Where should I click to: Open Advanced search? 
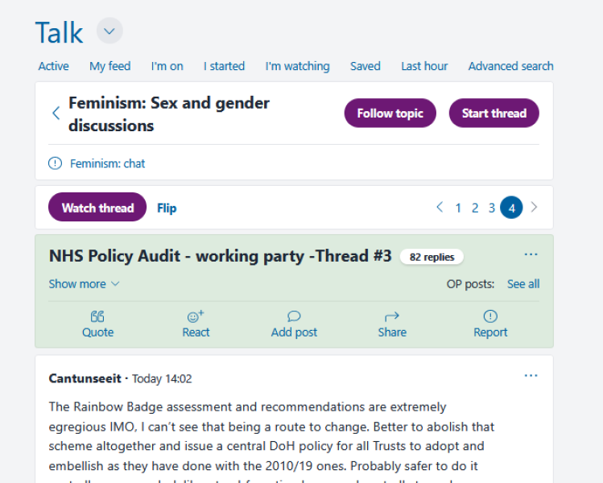pos(510,66)
